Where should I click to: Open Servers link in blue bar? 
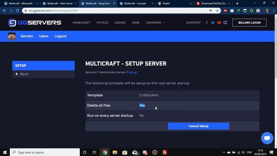[x=27, y=36]
